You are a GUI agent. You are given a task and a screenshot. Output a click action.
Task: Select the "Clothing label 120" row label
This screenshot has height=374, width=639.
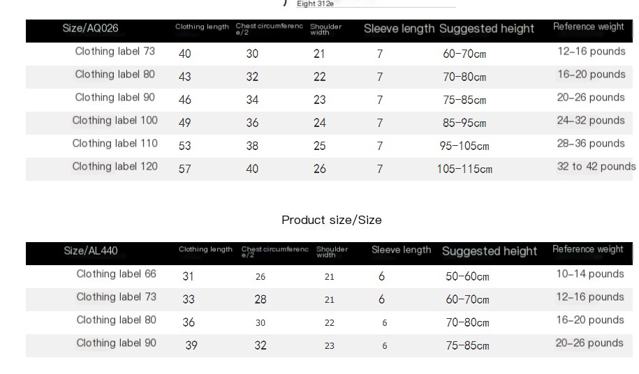[x=115, y=167]
